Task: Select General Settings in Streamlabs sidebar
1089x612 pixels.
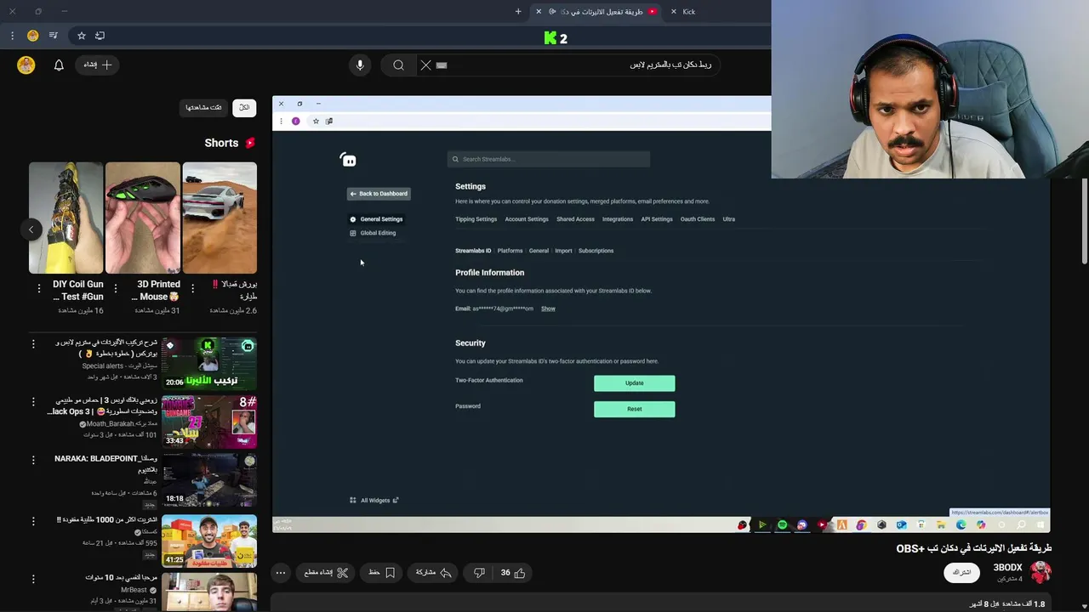Action: pos(376,219)
